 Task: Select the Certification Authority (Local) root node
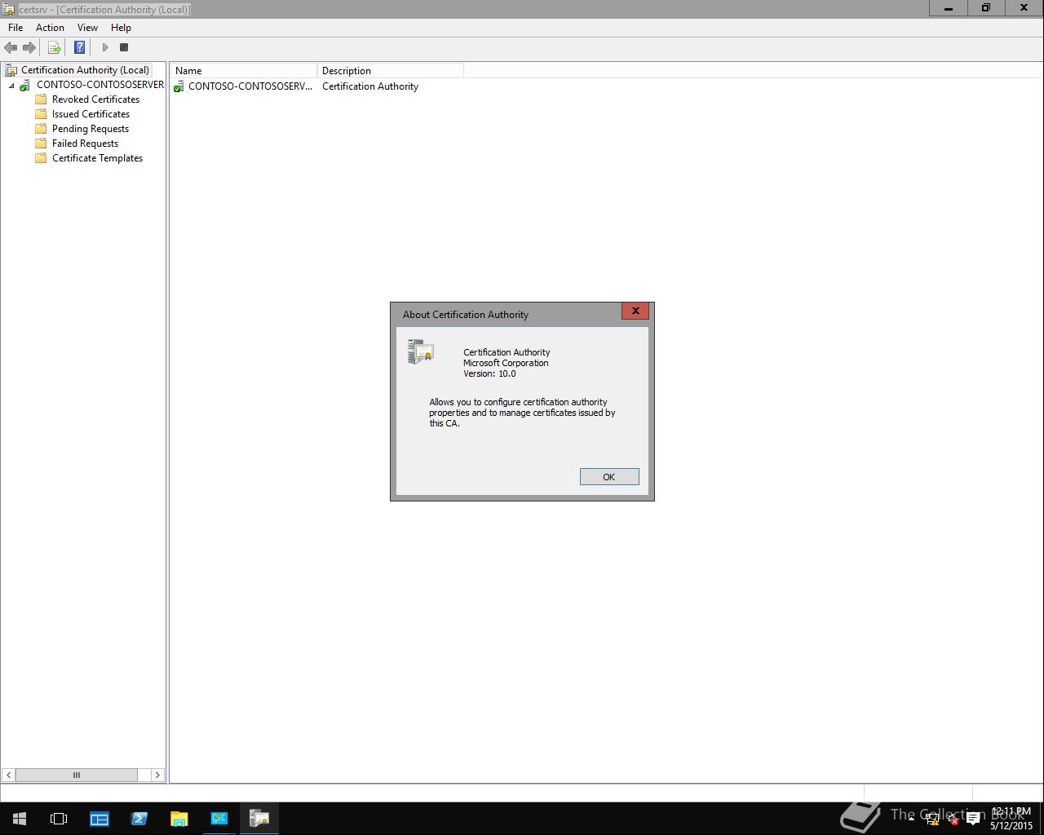(85, 70)
